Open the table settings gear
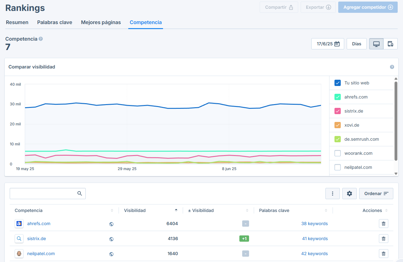The image size is (403, 262). 349,194
